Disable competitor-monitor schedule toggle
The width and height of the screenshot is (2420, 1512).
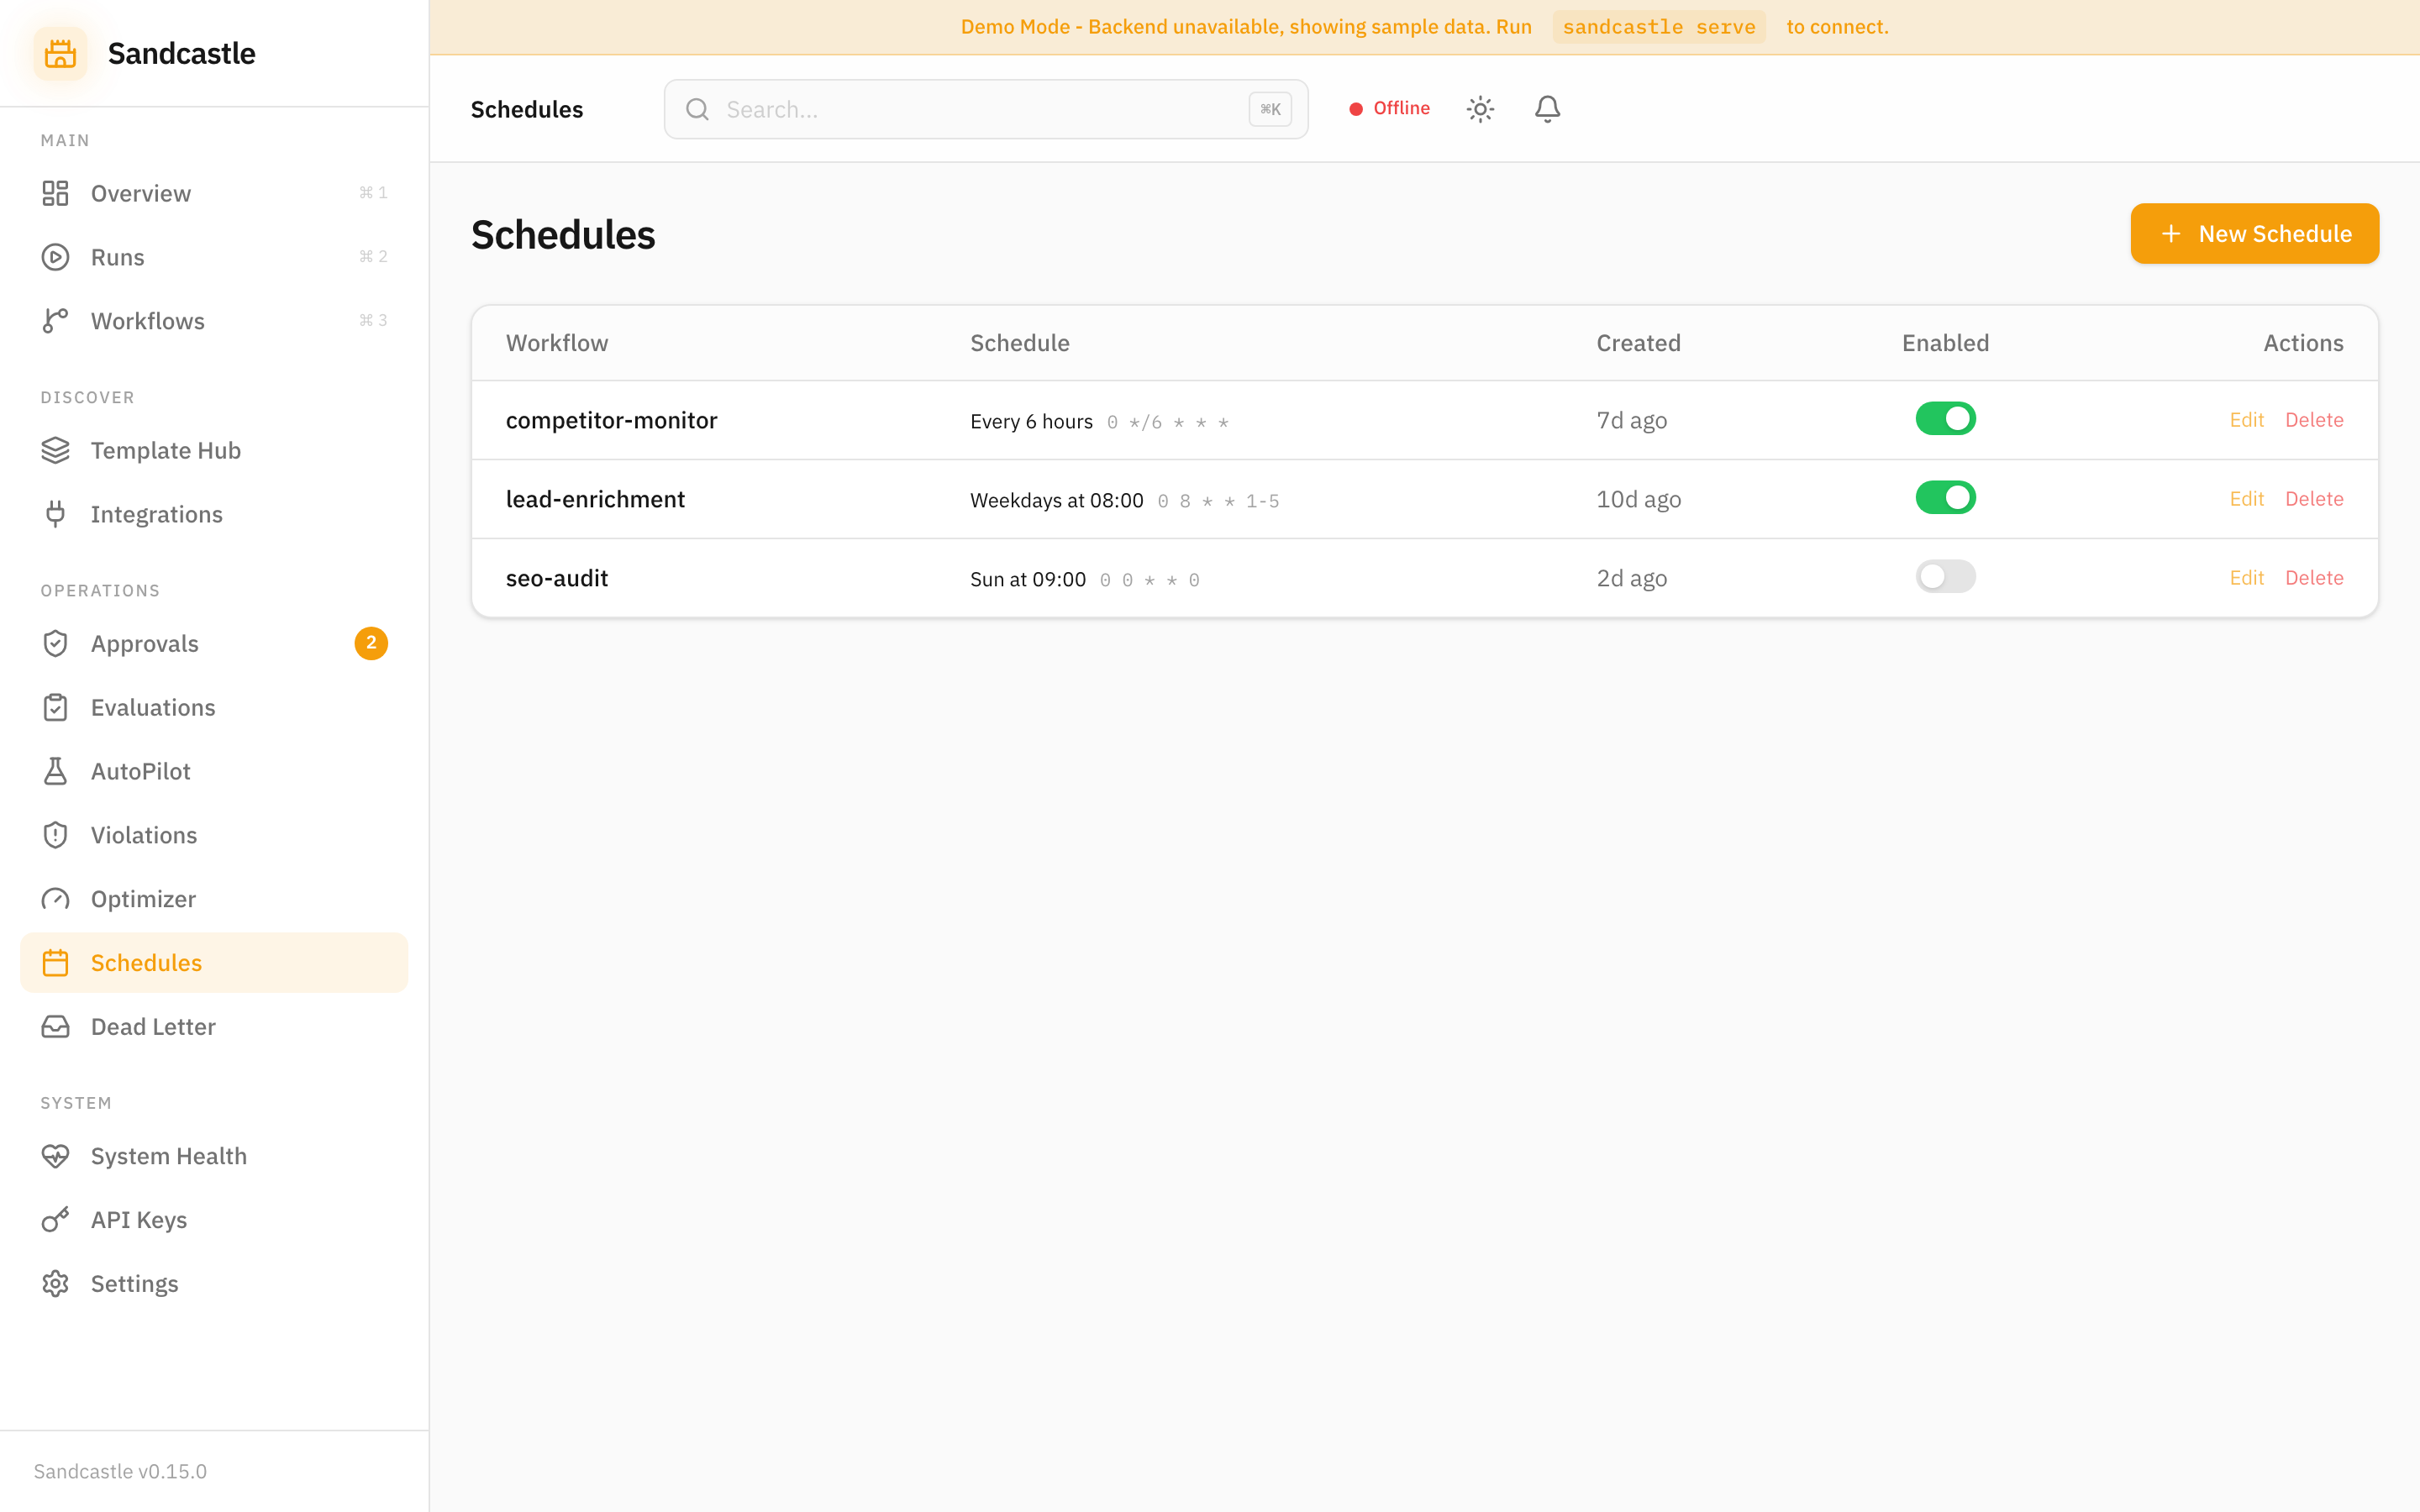click(1945, 419)
